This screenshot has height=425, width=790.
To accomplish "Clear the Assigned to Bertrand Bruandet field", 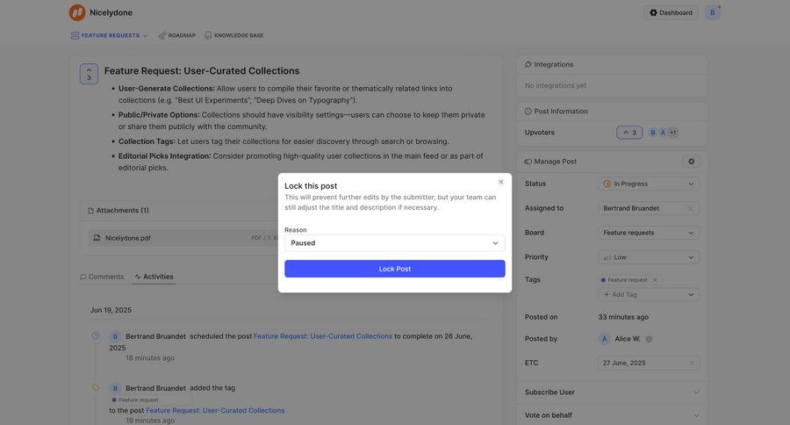I will 690,208.
